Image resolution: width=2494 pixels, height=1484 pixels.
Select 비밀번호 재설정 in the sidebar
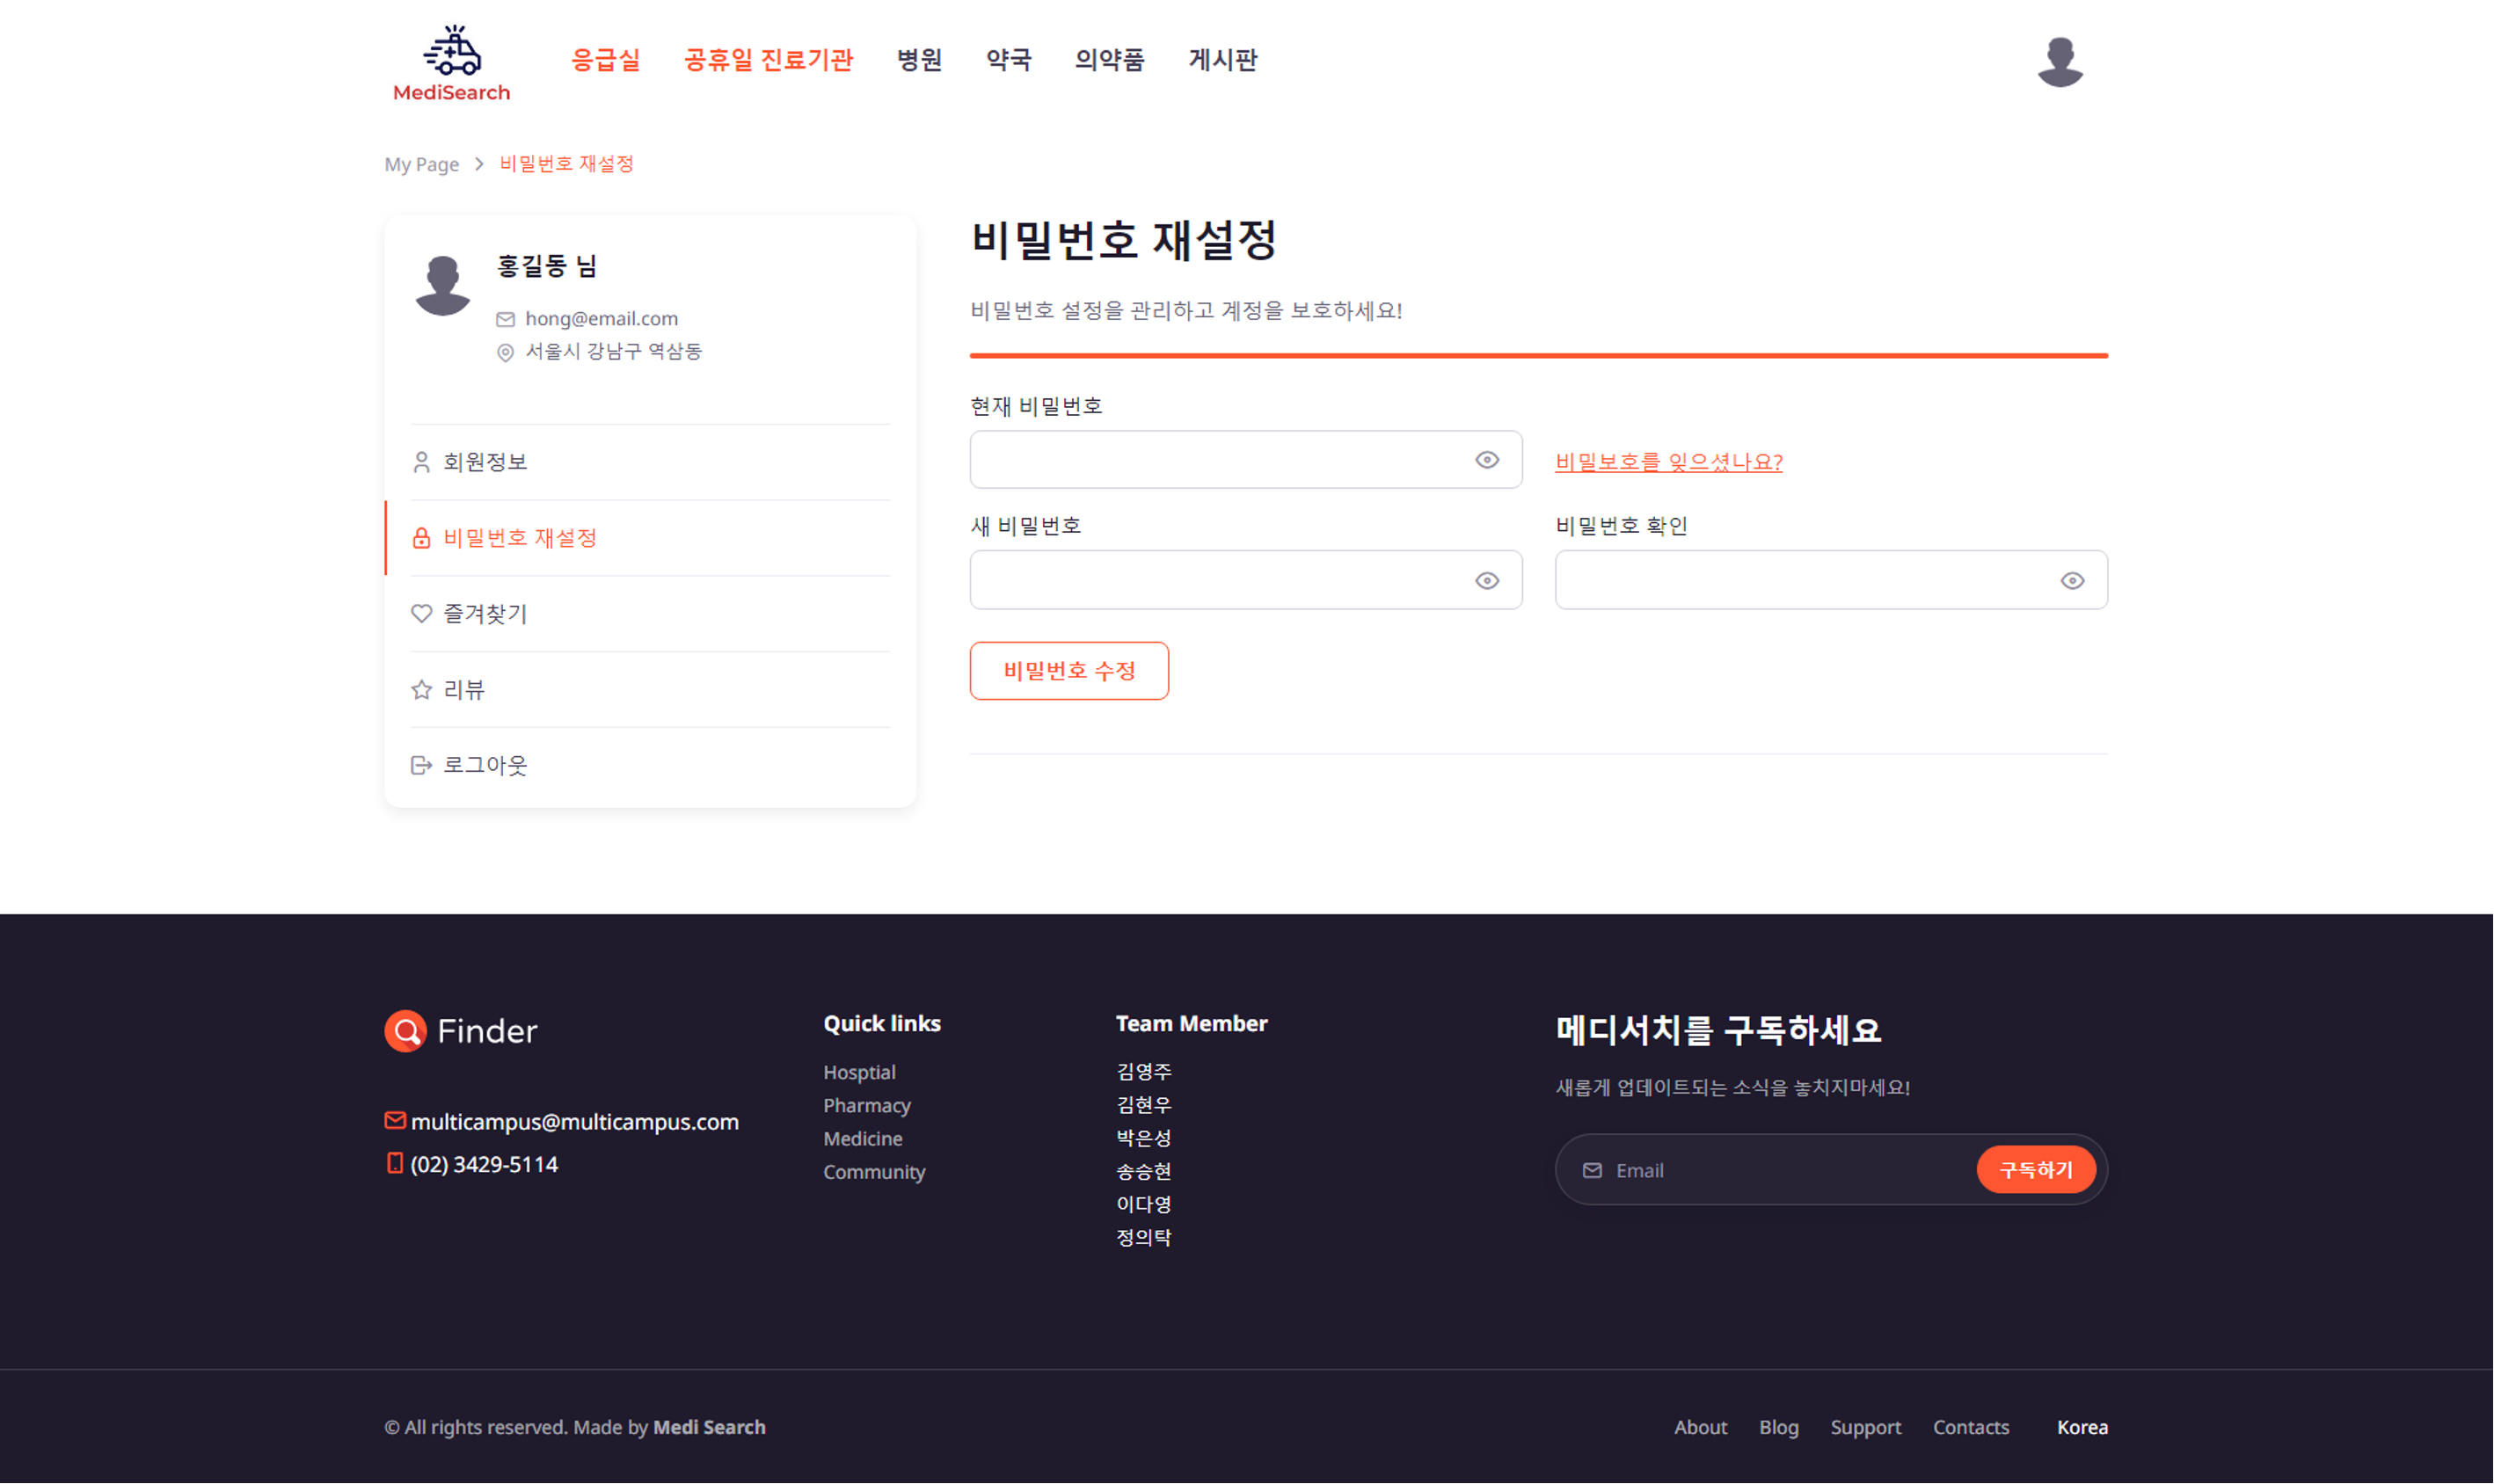650,538
